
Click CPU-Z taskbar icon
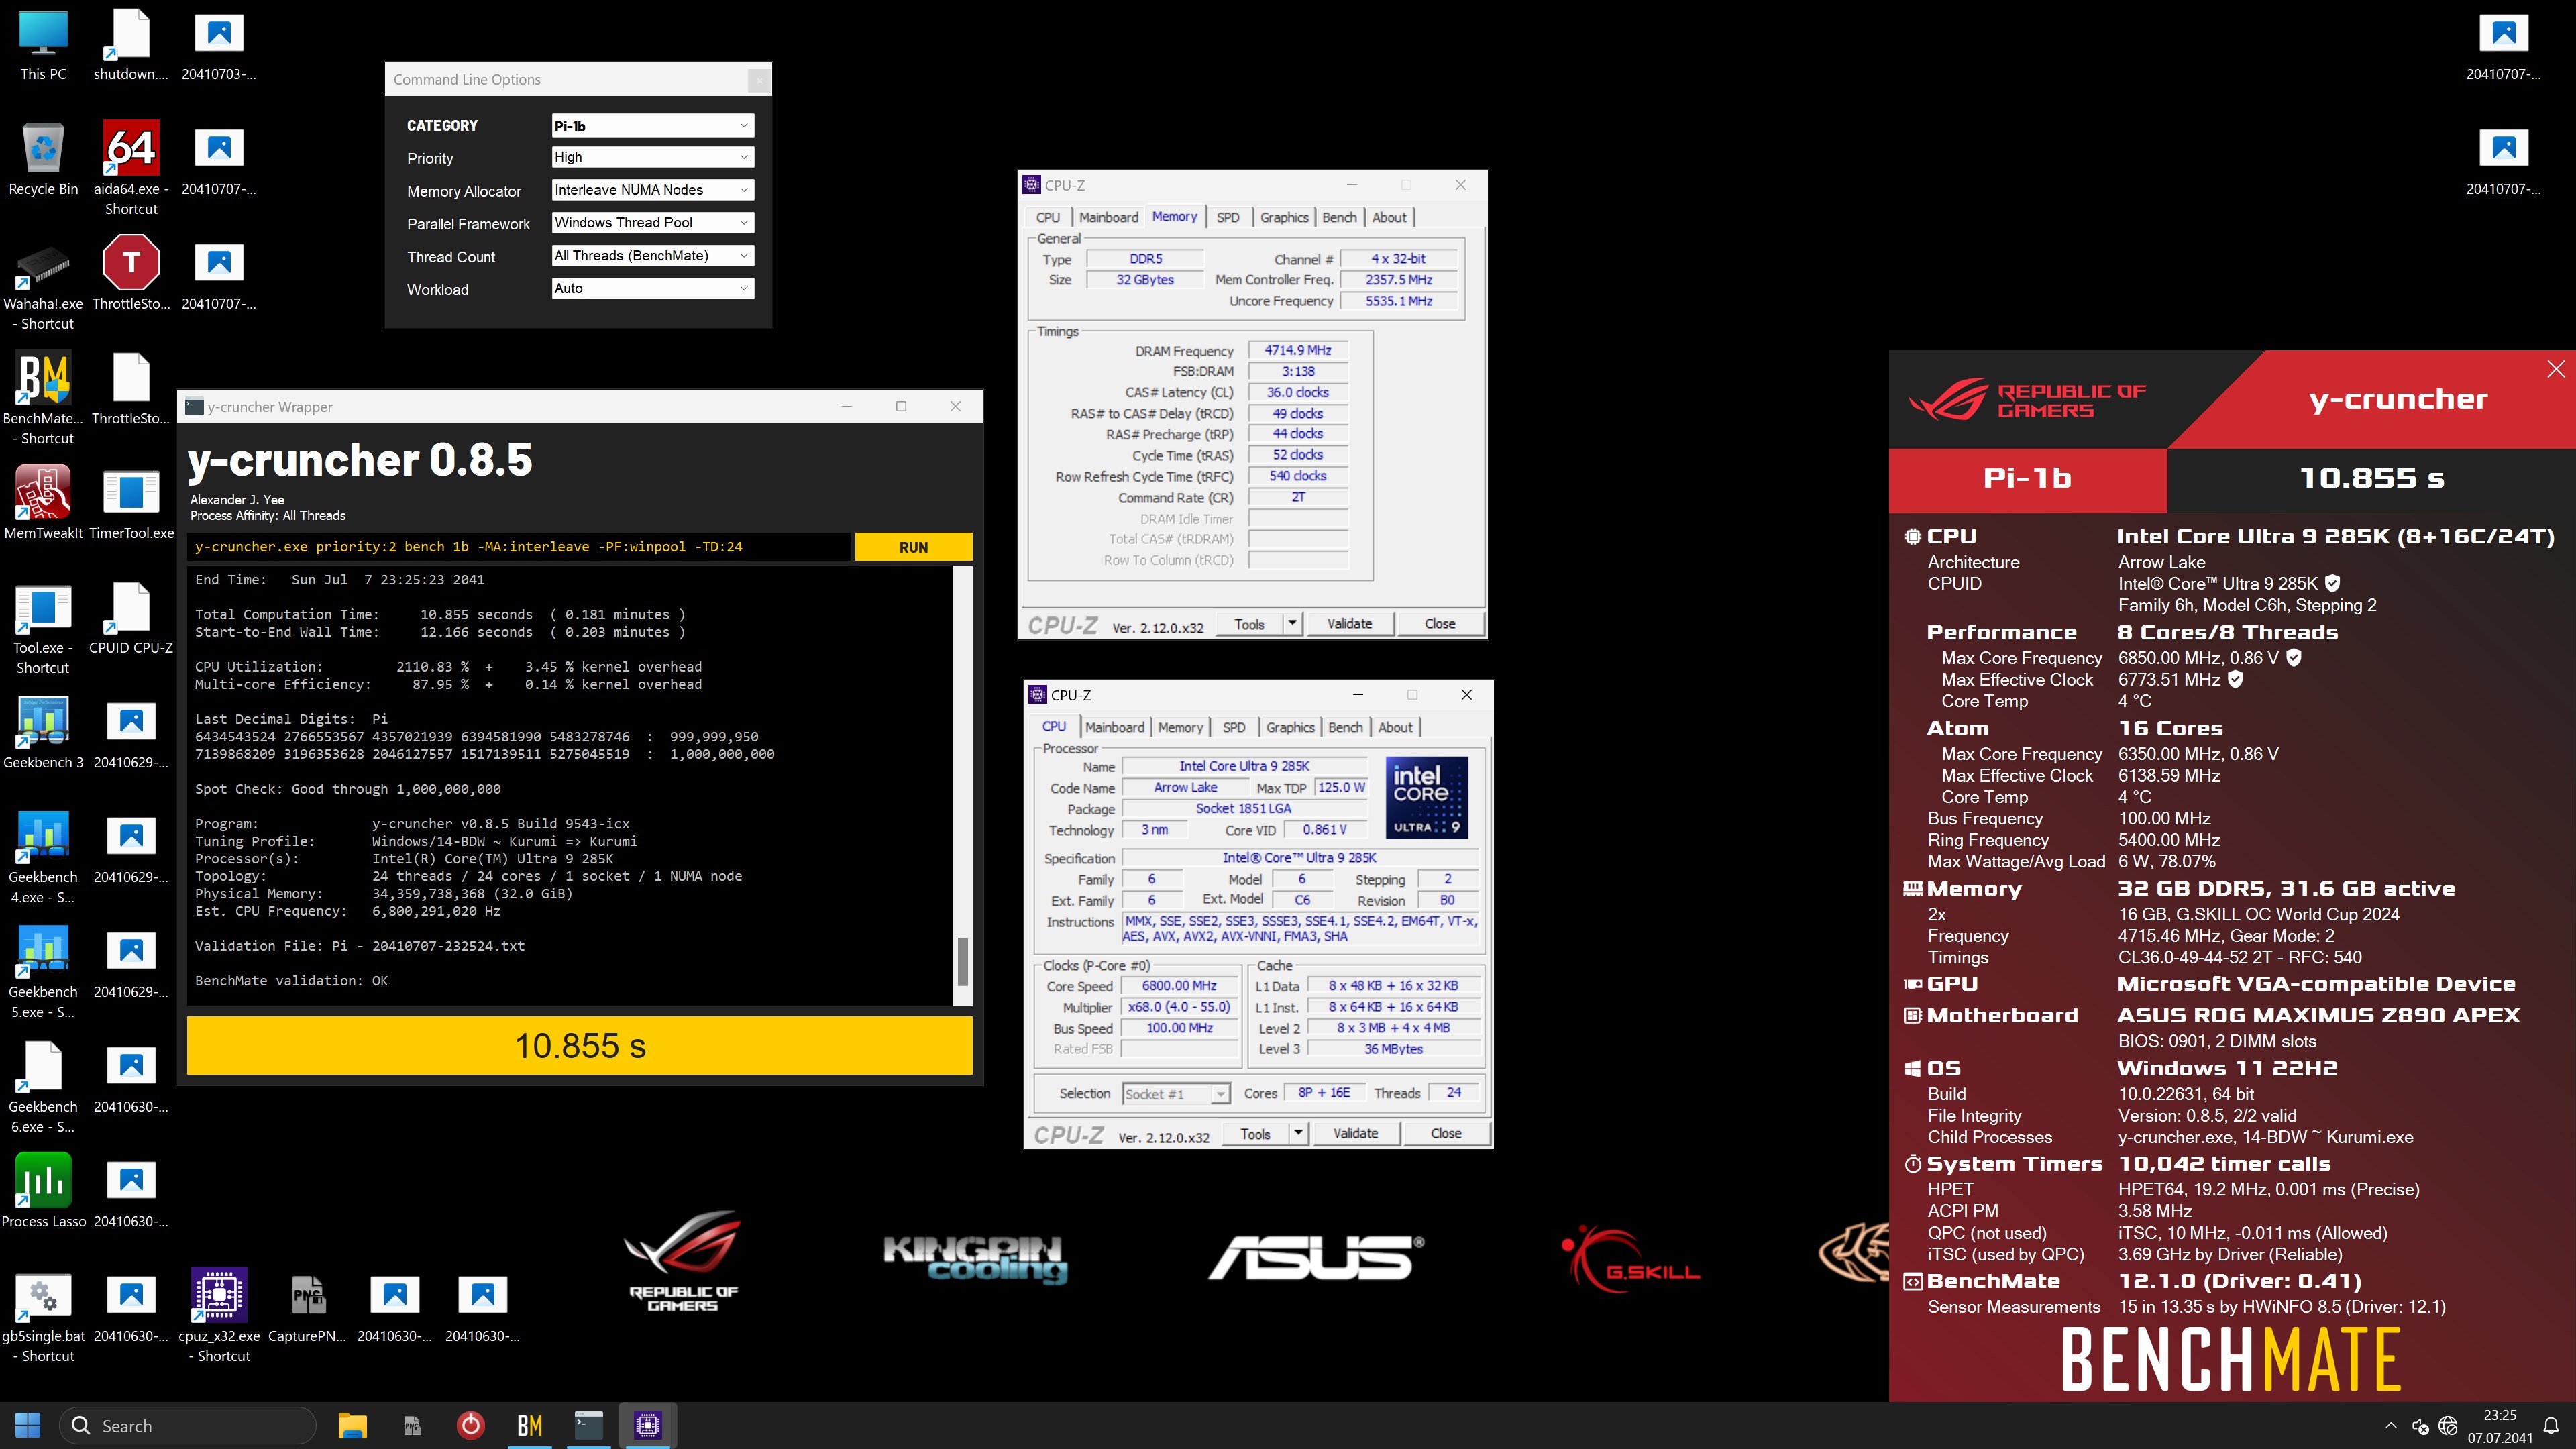[647, 1425]
